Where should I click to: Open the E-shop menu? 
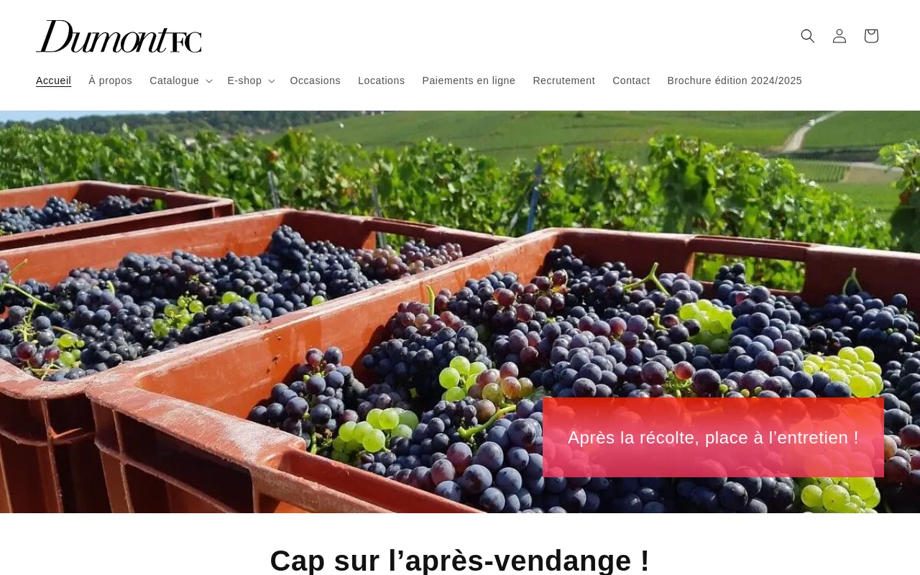click(x=244, y=80)
